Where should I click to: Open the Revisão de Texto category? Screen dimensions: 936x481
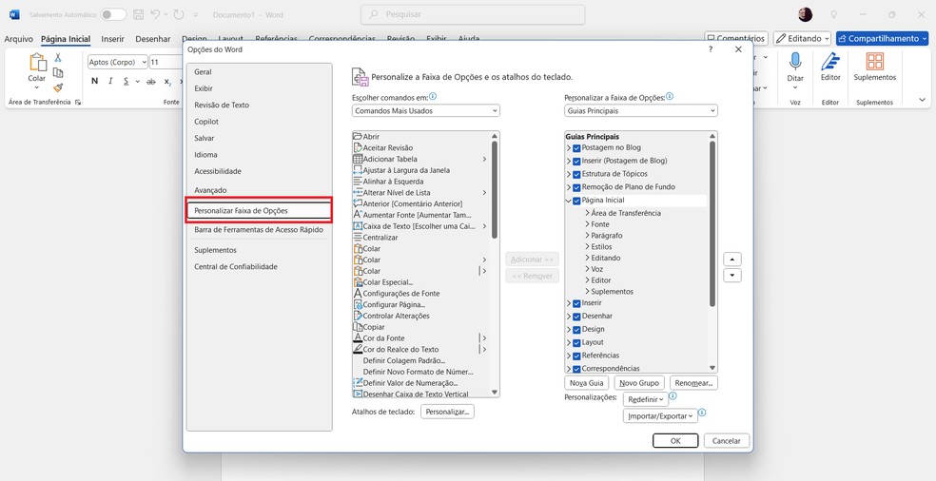(259, 105)
